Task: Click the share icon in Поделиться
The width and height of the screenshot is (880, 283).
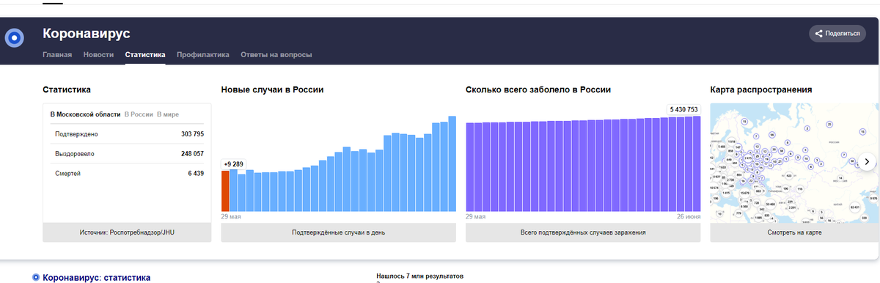Action: point(818,33)
